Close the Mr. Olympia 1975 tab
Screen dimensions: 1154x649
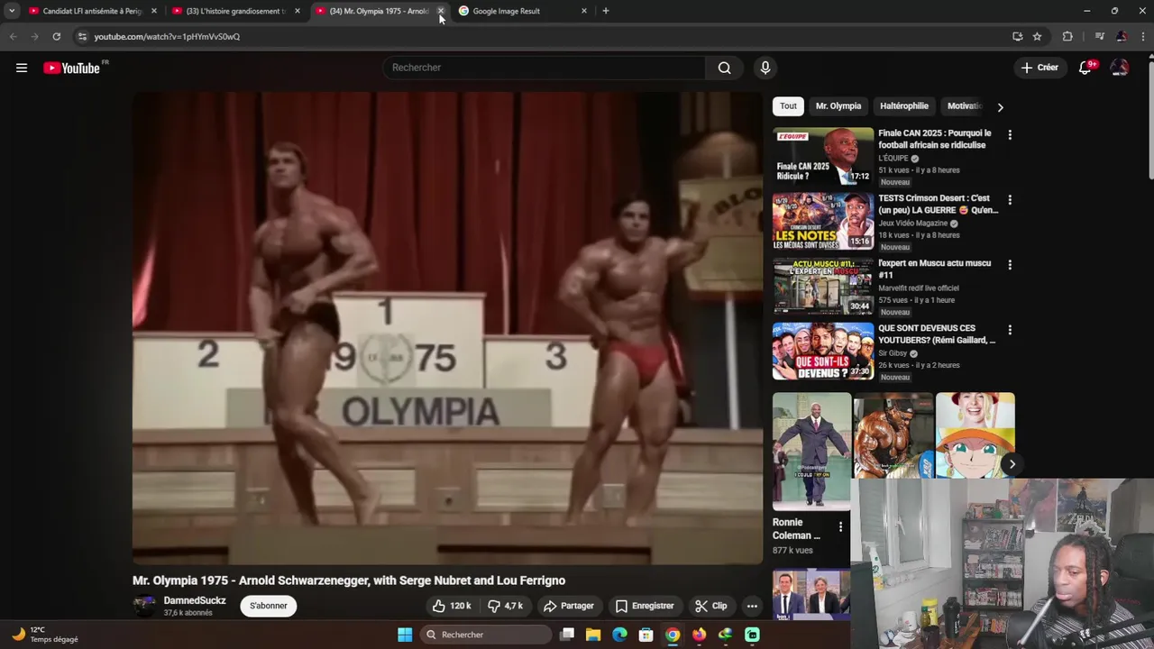point(441,11)
